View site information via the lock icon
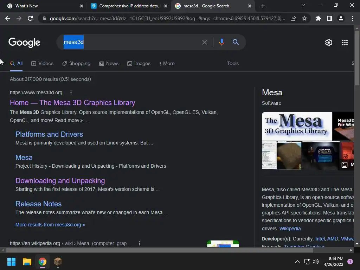Viewport: 360px width, 270px height. point(44,18)
